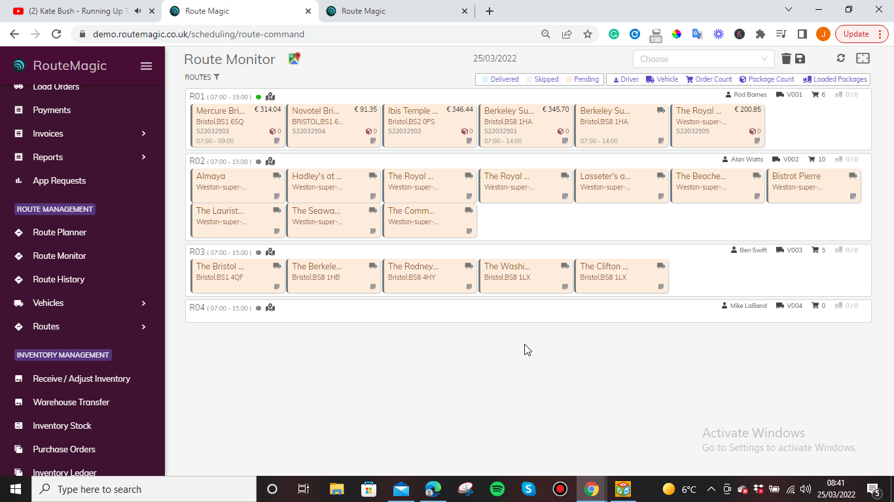Open the map icon for route R01
Image resolution: width=894 pixels, height=502 pixels.
(x=270, y=97)
